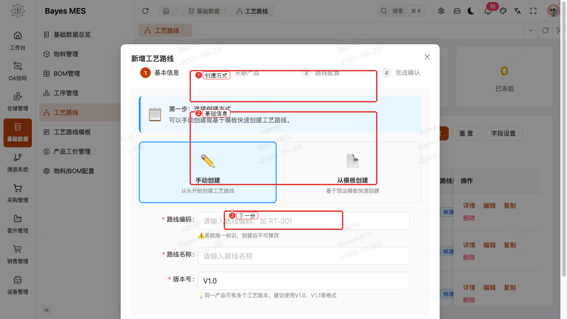
Task: Open 仓储管理 warehouse management
Action: click(18, 102)
